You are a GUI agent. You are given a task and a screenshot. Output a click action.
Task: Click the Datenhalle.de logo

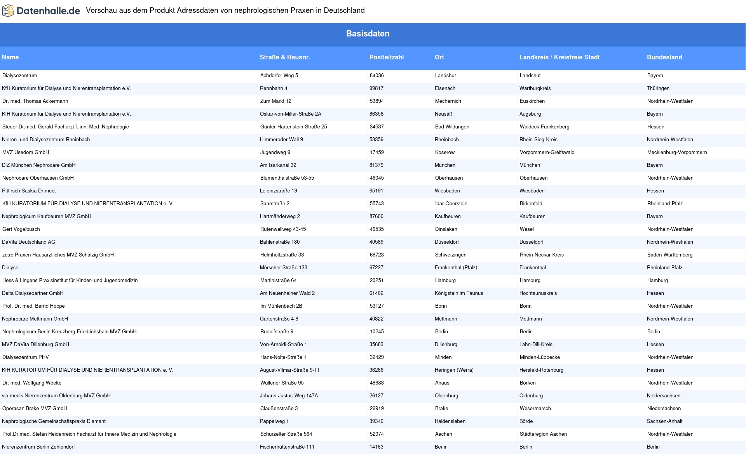tap(41, 11)
